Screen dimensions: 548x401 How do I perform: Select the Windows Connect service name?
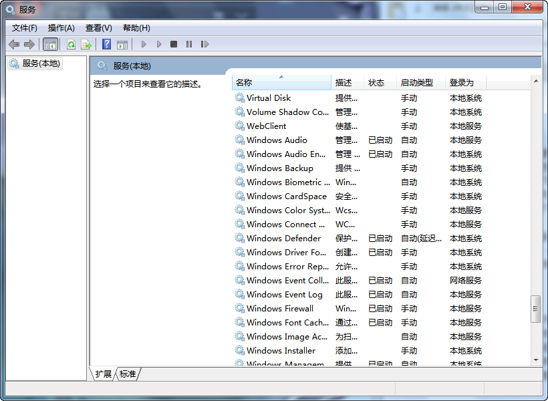[x=285, y=224]
